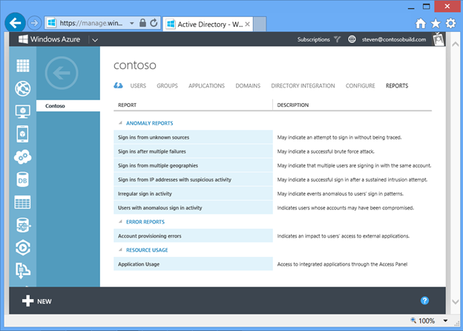The width and height of the screenshot is (463, 331).
Task: Switch to the DIRECTORY INTEGRATION tab
Action: (303, 86)
